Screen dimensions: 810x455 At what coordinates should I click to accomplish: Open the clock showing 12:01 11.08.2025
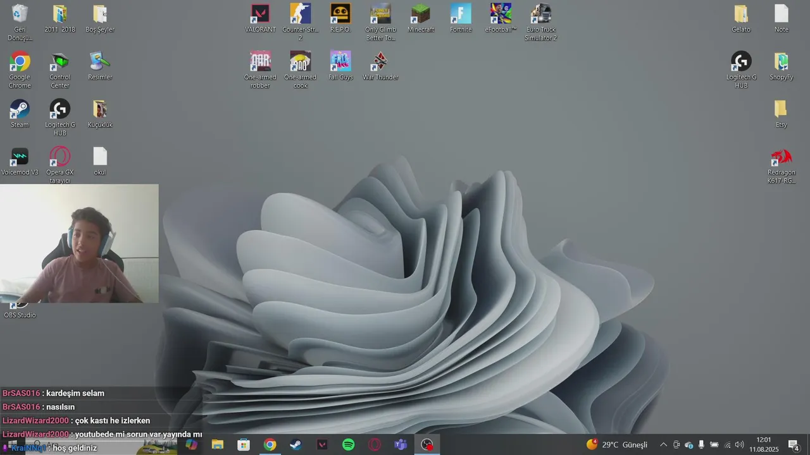click(764, 445)
